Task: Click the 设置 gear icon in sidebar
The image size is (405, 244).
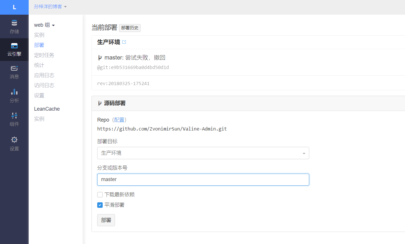Action: (x=14, y=140)
